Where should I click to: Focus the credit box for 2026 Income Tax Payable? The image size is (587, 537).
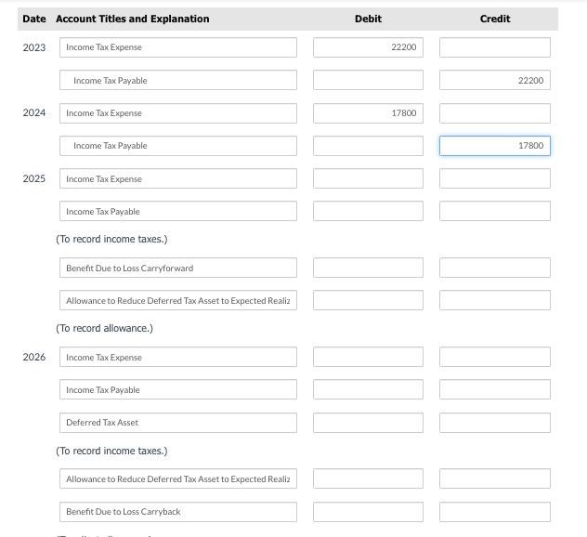(495, 389)
